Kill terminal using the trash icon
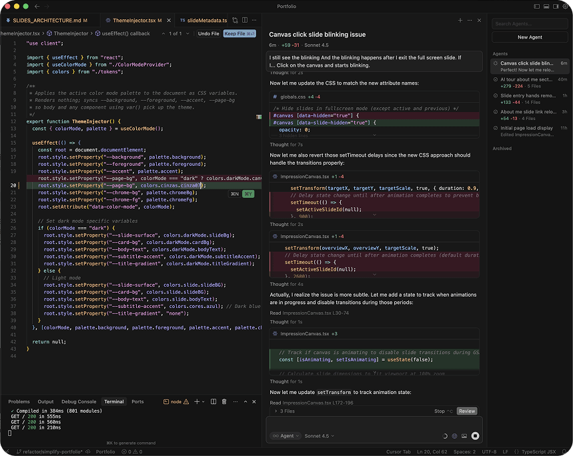This screenshot has height=456, width=573. point(224,402)
